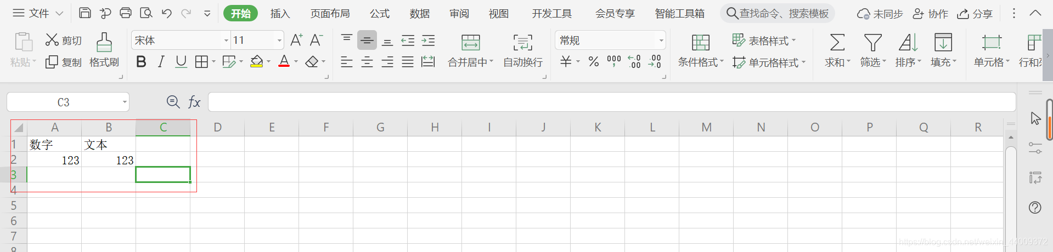Image resolution: width=1053 pixels, height=252 pixels.
Task: Collapse the ribbon with chevron up
Action: click(1035, 13)
